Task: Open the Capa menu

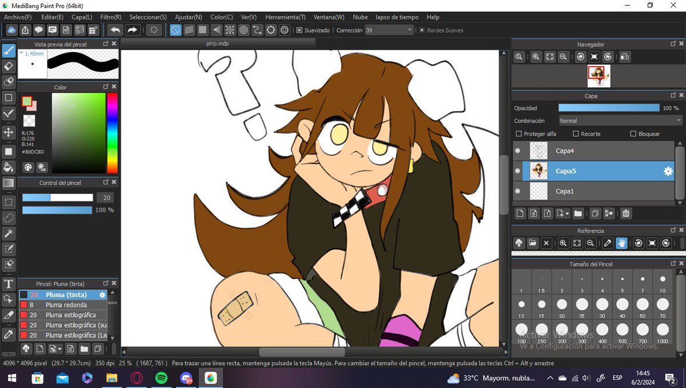Action: 82,17
